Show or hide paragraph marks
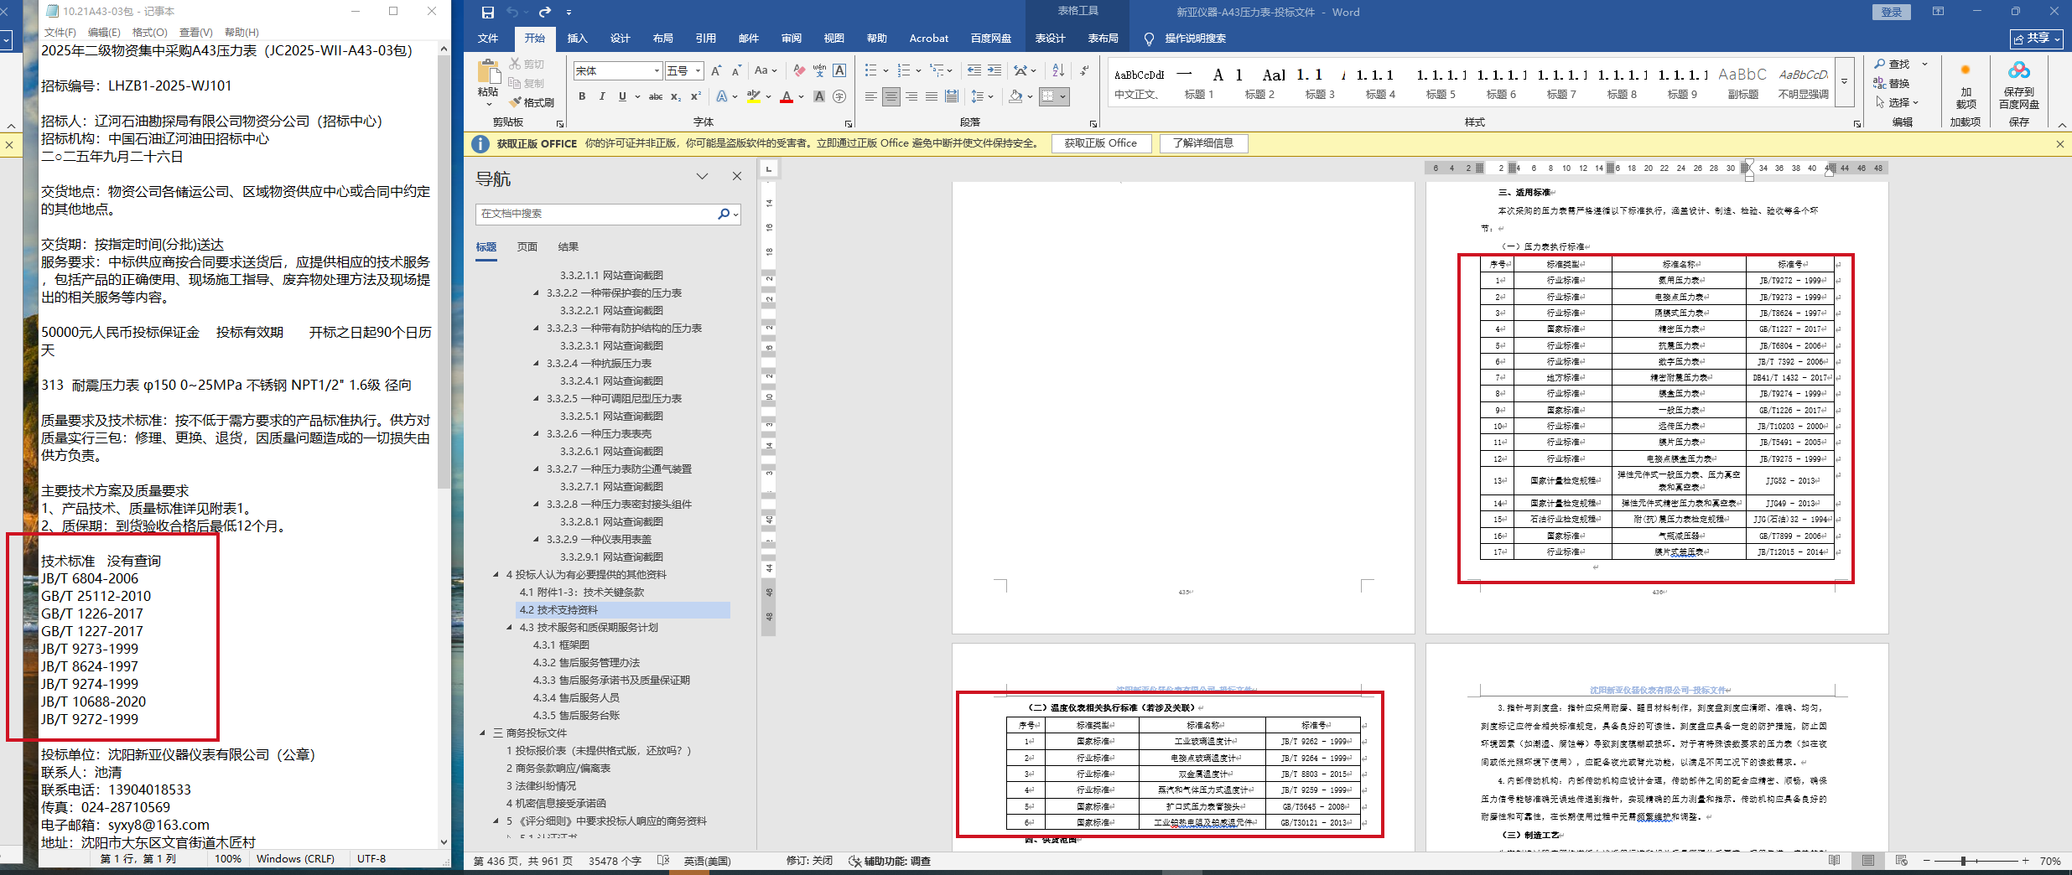The height and width of the screenshot is (875, 2072). 1084,70
